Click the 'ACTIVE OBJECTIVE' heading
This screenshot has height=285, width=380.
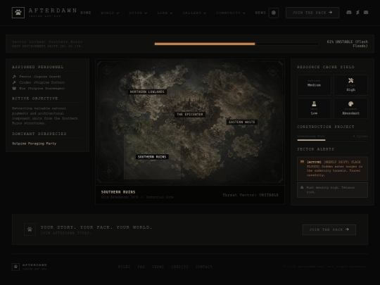(35, 99)
